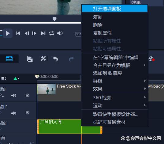This screenshot has width=164, height=144.
Task: Step back to the previous frame
Action: [27, 33]
